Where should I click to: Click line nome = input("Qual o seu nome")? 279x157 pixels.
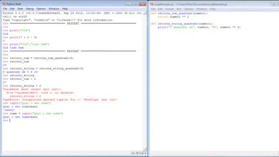click(x=33, y=113)
